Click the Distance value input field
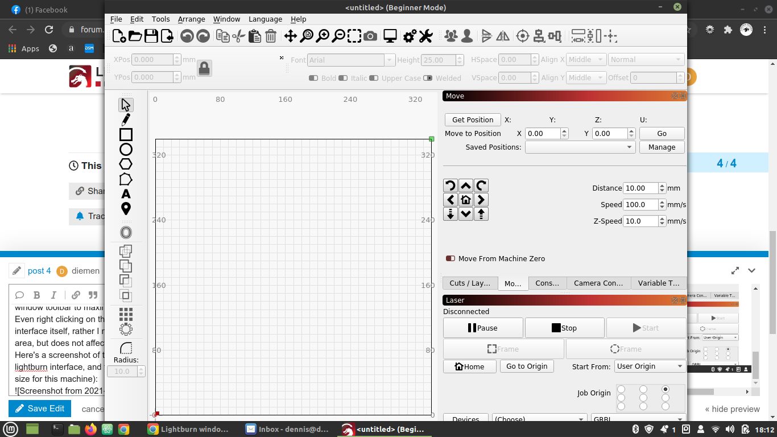Screen dimensions: 777x437 coord(640,188)
